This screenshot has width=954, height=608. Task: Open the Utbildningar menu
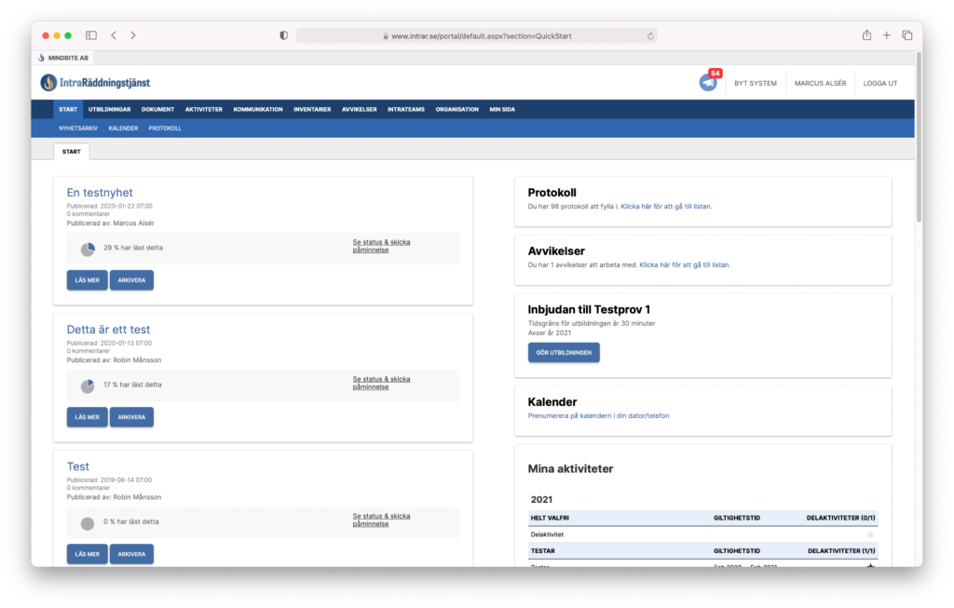(x=109, y=109)
